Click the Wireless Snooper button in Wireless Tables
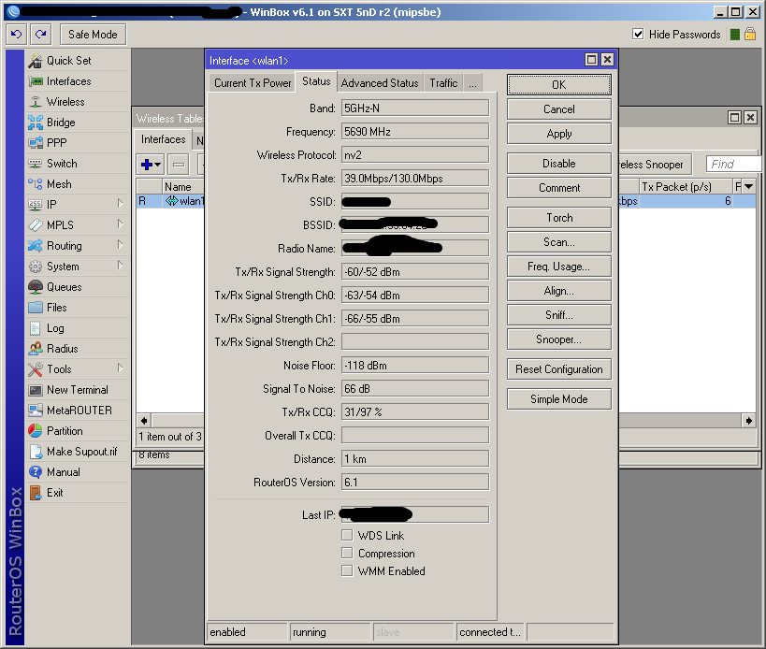 [655, 165]
